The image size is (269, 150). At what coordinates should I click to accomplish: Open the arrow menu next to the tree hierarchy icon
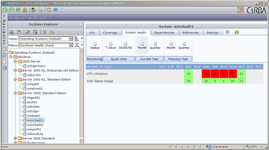(82, 39)
